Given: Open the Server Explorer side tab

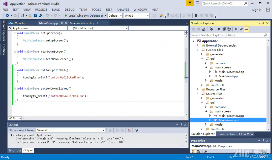Looking at the screenshot, I should pyautogui.click(x=4, y=31).
